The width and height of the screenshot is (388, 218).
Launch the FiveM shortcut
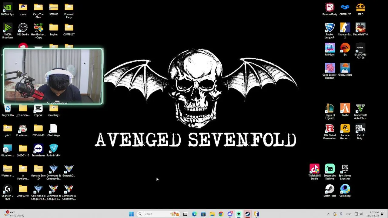tap(345, 111)
